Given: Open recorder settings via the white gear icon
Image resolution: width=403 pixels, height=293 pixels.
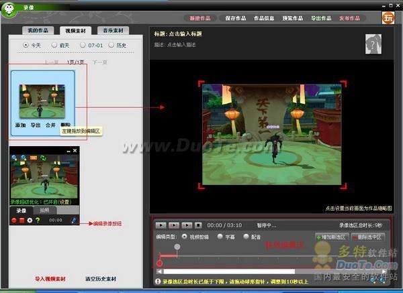Looking at the screenshot, I should coord(30,221).
